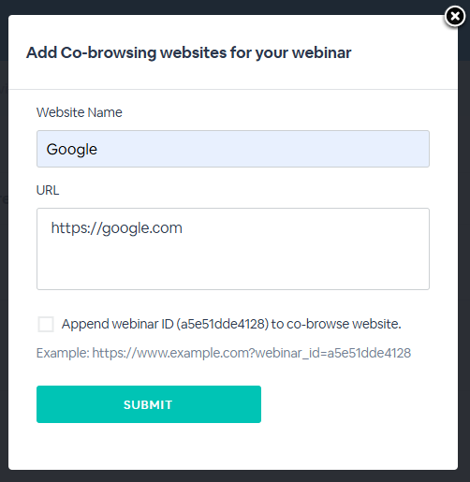Screen dimensions: 470x482
Task: Click empty space inside URL box below text
Action: point(233,265)
